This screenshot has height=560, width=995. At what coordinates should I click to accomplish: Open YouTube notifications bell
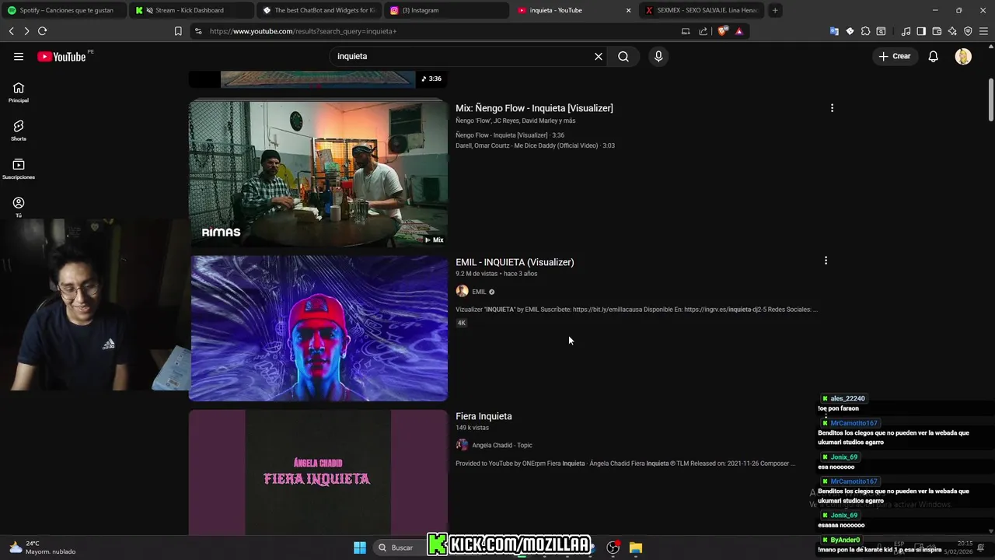[x=934, y=56]
